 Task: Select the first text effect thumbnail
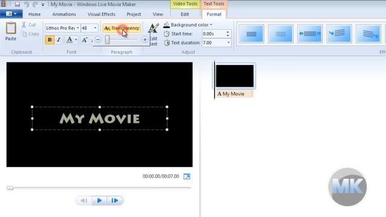(251, 34)
